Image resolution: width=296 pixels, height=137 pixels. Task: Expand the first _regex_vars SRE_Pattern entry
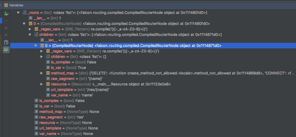point(30,29)
